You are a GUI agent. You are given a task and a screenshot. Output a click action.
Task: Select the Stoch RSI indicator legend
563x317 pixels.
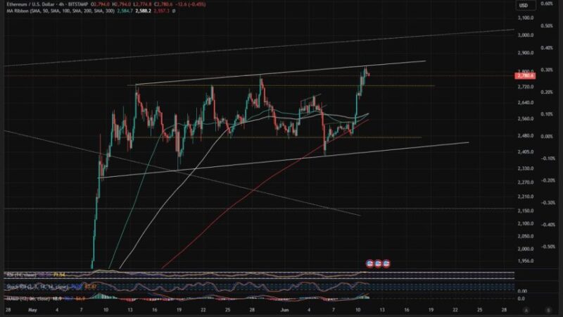click(x=37, y=287)
